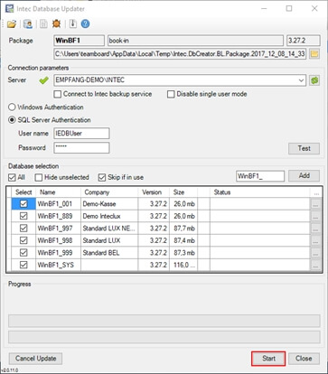This screenshot has width=328, height=374.
Task: Click the database user toolbar icon
Action: click(x=28, y=23)
